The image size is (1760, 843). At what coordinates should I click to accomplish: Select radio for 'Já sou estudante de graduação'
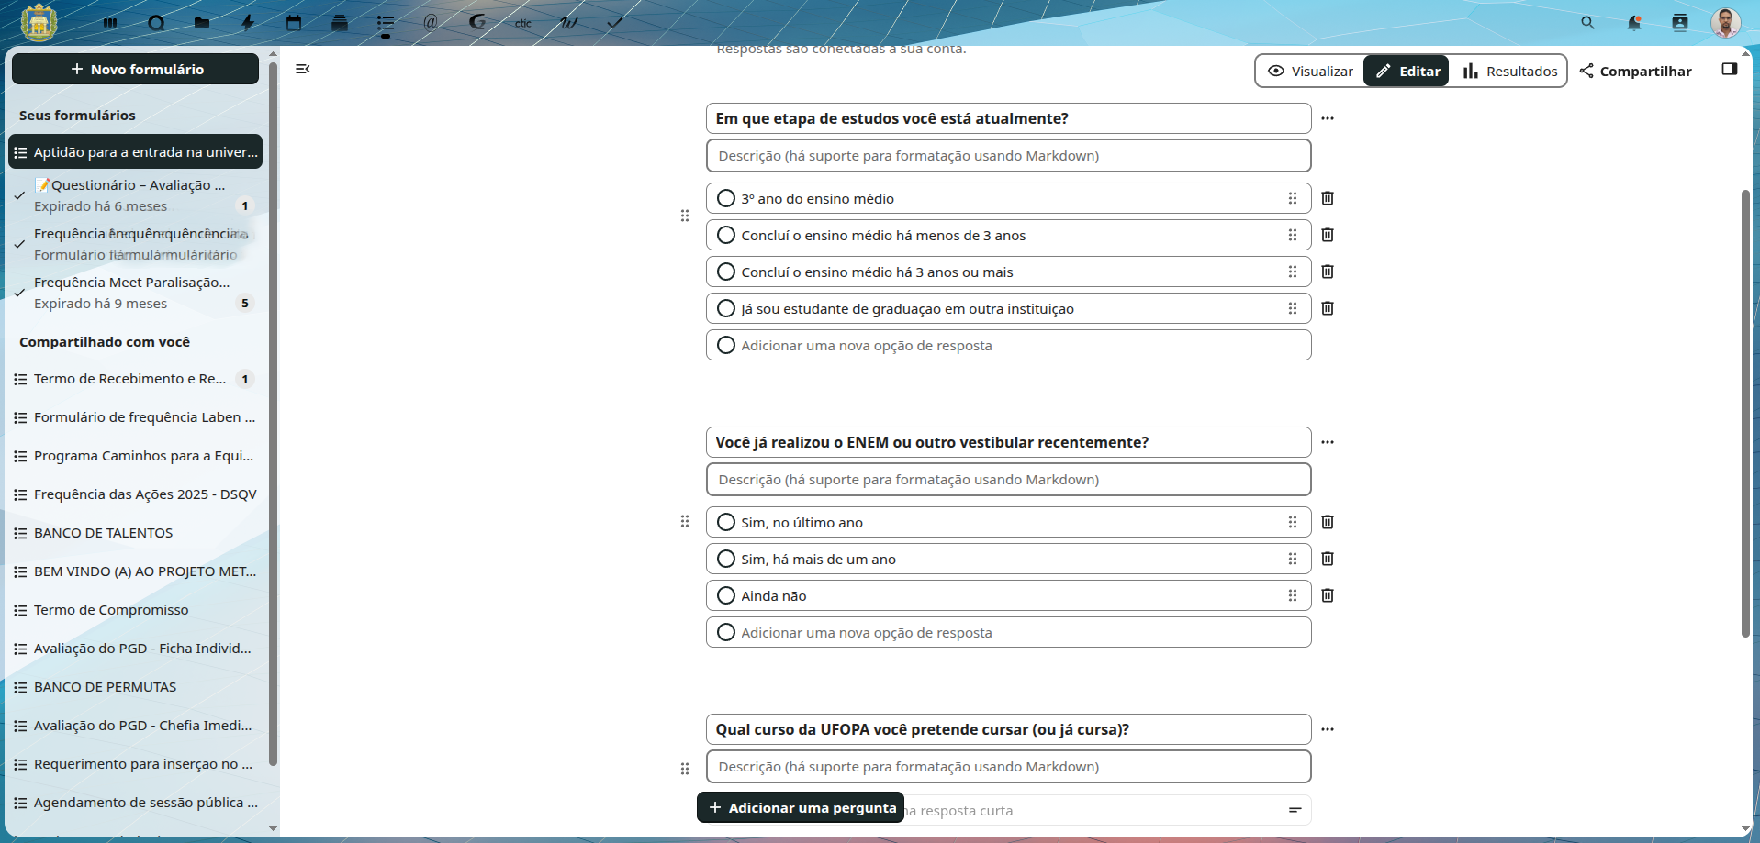point(726,308)
